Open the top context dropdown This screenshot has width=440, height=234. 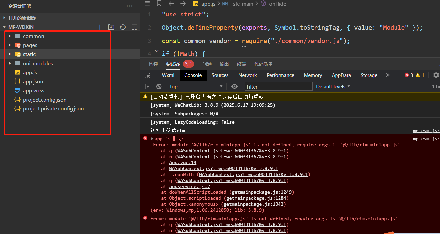point(196,86)
